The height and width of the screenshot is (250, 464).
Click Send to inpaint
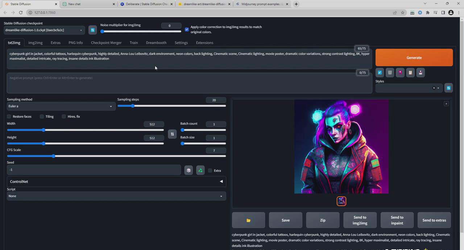click(397, 220)
